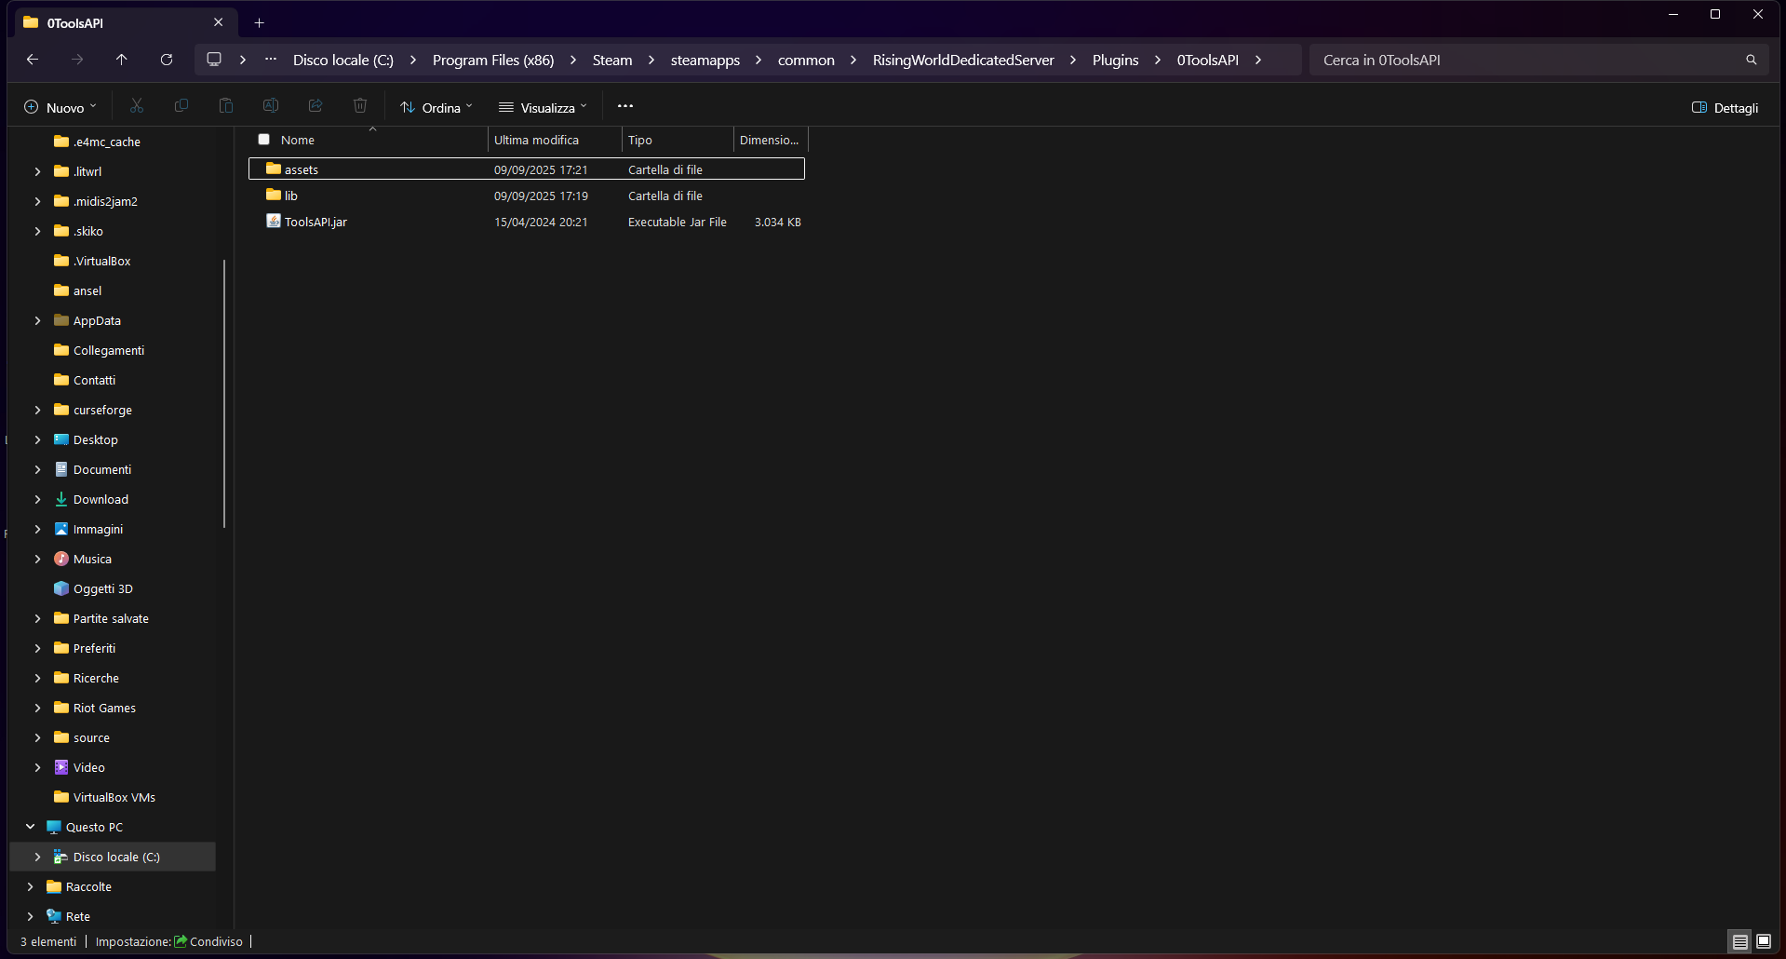The width and height of the screenshot is (1786, 959).
Task: Collapse the Questo PC tree node
Action: (31, 827)
